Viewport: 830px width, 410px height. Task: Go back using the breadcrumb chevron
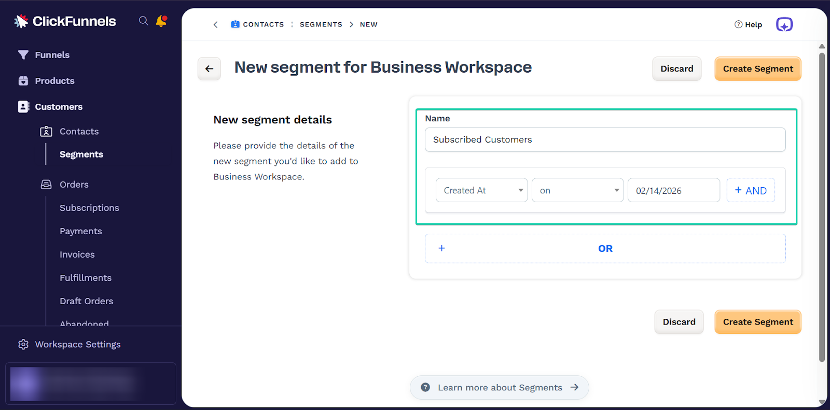[216, 24]
